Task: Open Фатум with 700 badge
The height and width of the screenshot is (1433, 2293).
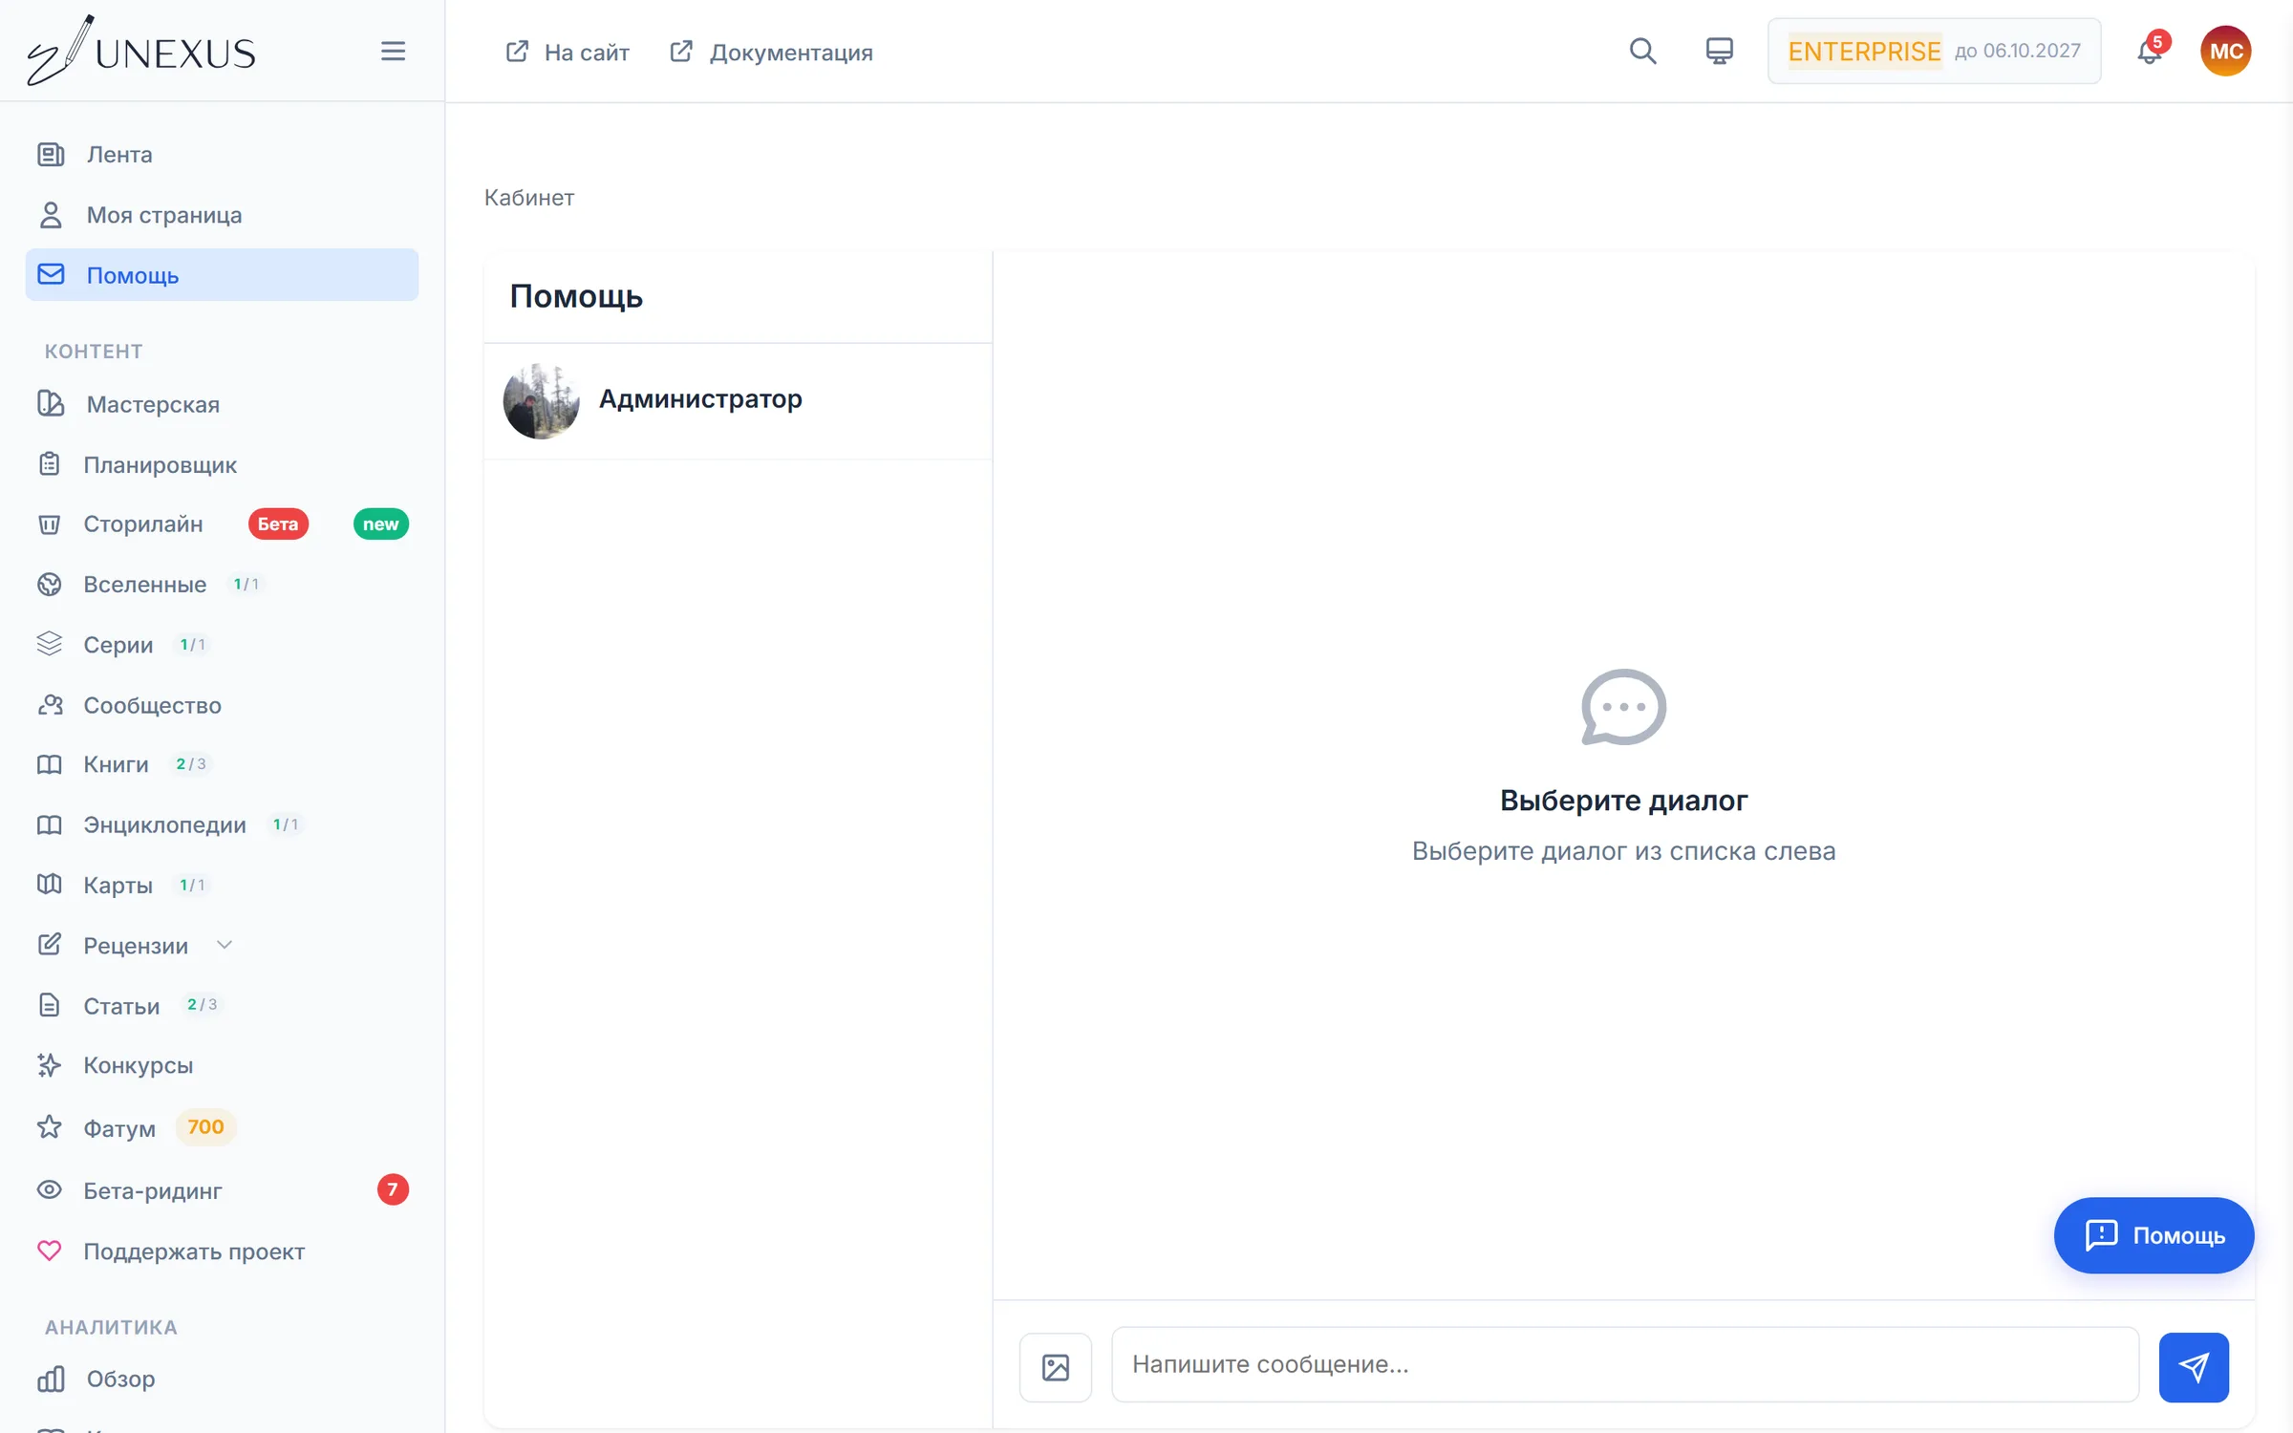Action: [222, 1128]
